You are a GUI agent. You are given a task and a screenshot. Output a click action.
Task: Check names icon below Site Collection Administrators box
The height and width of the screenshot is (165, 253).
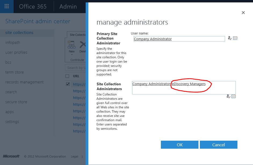[x=228, y=96]
